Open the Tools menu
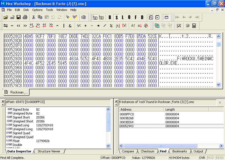Viewport: 225px width, 160px height. [x=49, y=10]
